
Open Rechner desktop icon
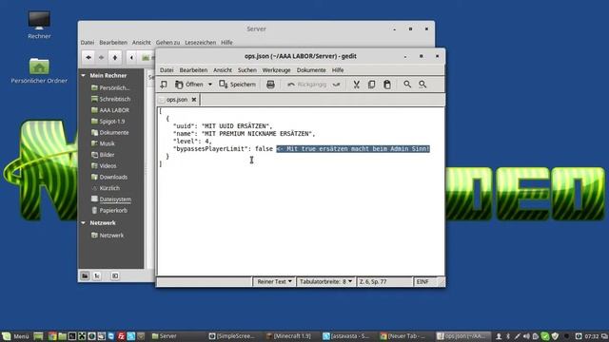[39, 26]
